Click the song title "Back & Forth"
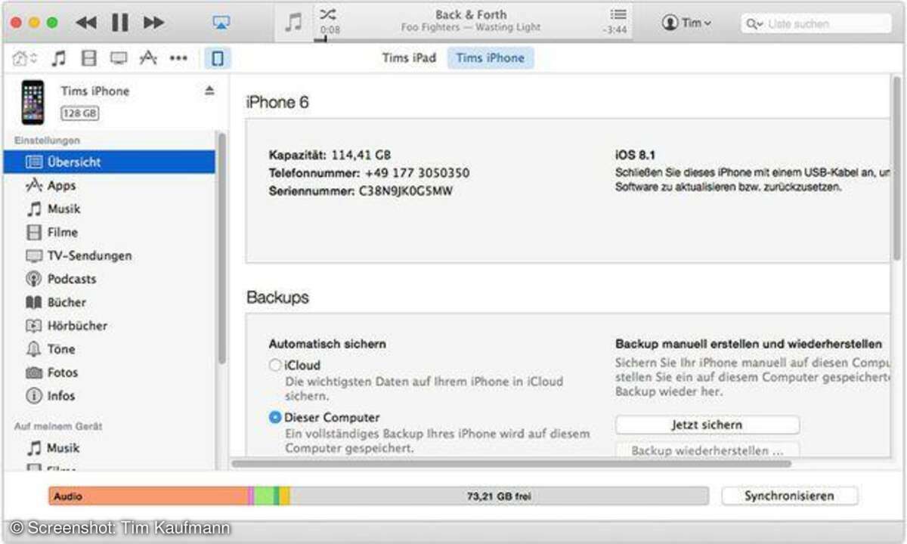 click(471, 14)
